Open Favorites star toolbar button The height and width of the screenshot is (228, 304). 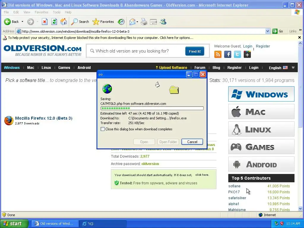[x=103, y=22]
